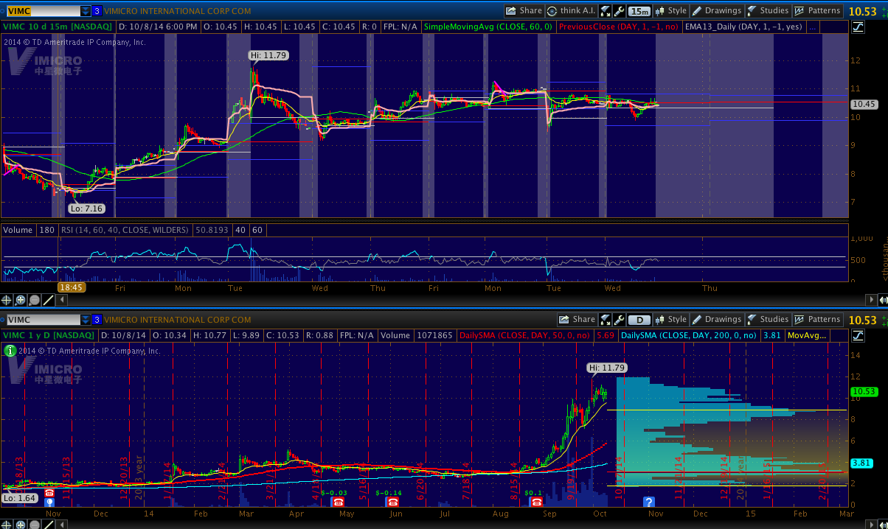888x529 pixels.
Task: Click the wrench chart settings icon
Action: point(620,11)
